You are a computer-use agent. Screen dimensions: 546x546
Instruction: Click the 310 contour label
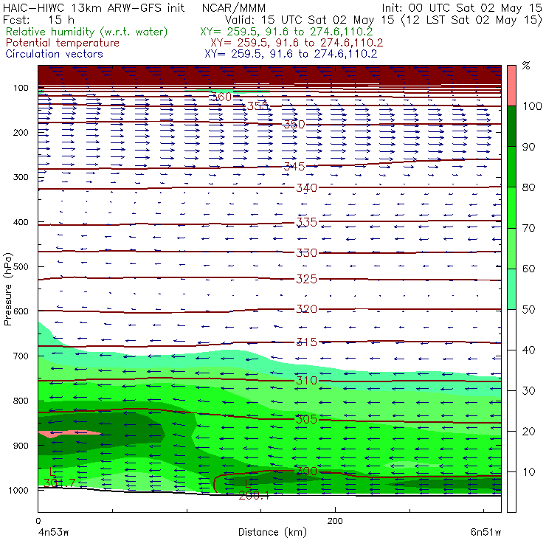pyautogui.click(x=306, y=381)
